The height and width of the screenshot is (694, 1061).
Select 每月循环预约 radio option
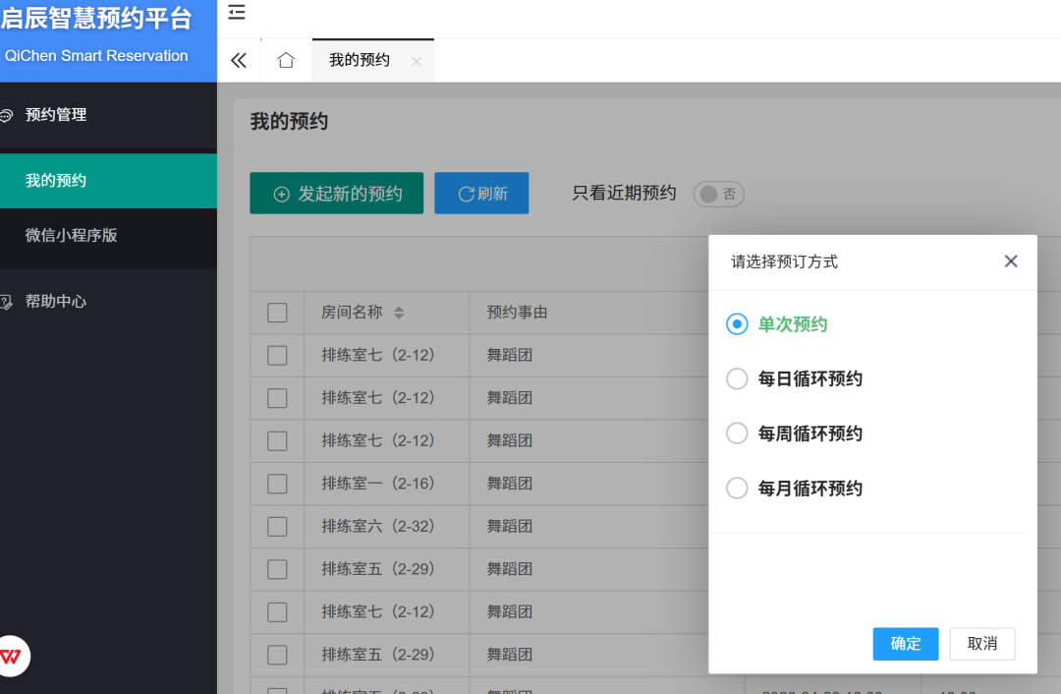coord(737,489)
